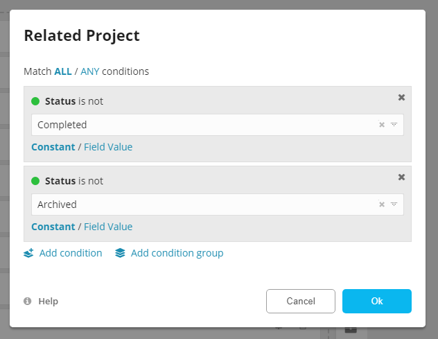Click the Add condition plus icon
438x339 pixels.
28,254
